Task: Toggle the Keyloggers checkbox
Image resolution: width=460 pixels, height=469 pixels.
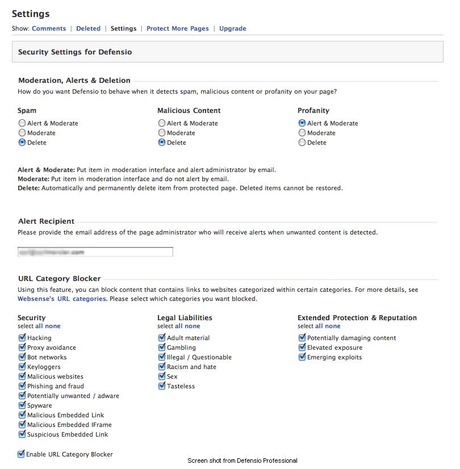Action: [x=22, y=367]
